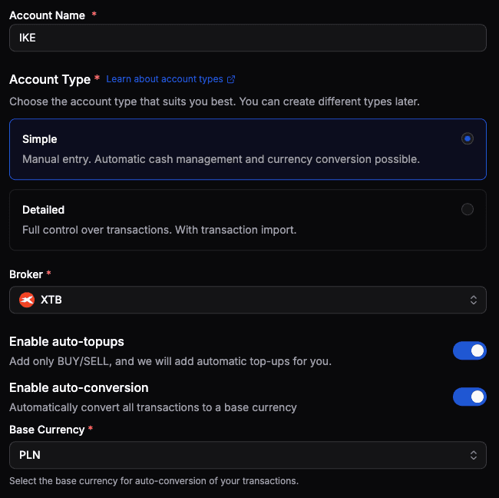This screenshot has height=498, width=499.
Task: Click the Account Type section heading
Action: pyautogui.click(x=50, y=79)
